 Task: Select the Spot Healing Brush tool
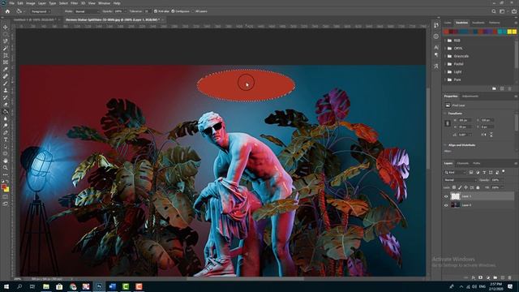[6, 76]
